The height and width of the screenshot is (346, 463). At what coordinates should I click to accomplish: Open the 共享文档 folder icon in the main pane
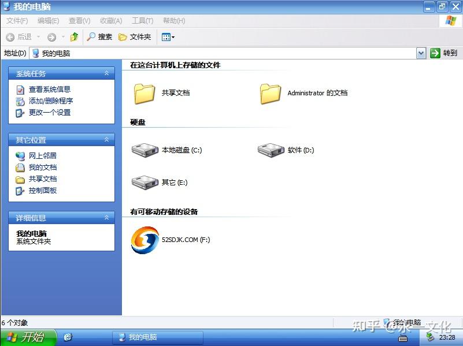tap(145, 94)
